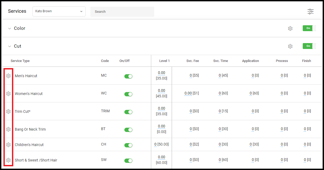The image size is (324, 170).
Task: Switch the Color category On toggle
Action: coord(309,28)
